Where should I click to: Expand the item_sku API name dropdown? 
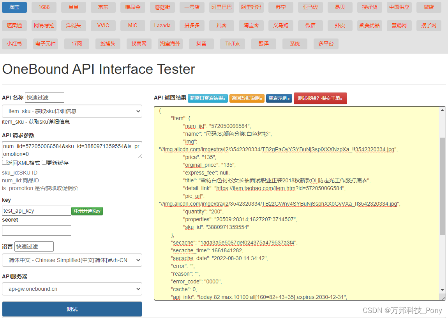[72, 111]
